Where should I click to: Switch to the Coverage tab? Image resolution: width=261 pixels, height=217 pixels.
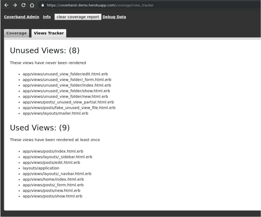[16, 33]
